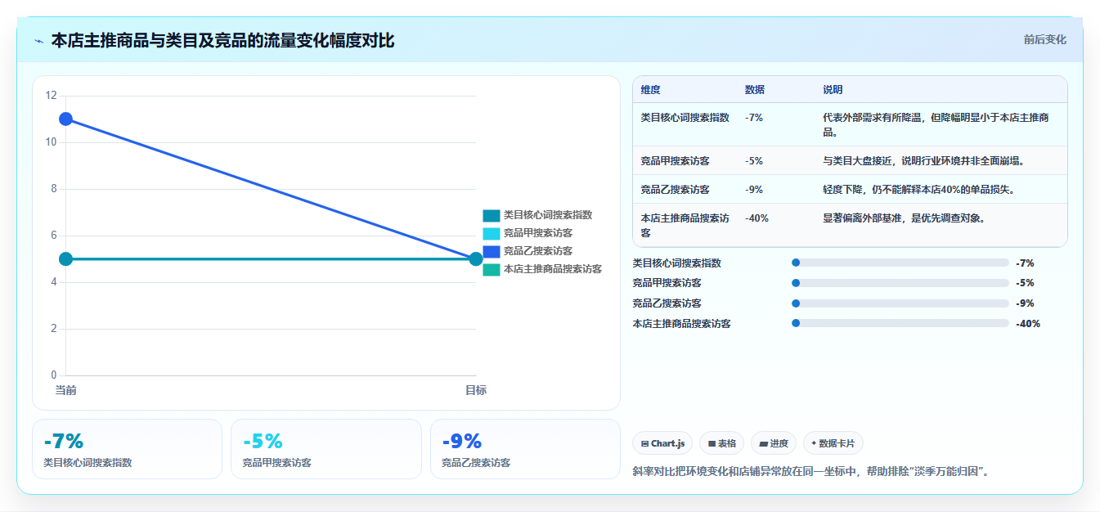This screenshot has width=1100, height=512.
Task: Click the 维度 table column header
Action: tap(651, 89)
